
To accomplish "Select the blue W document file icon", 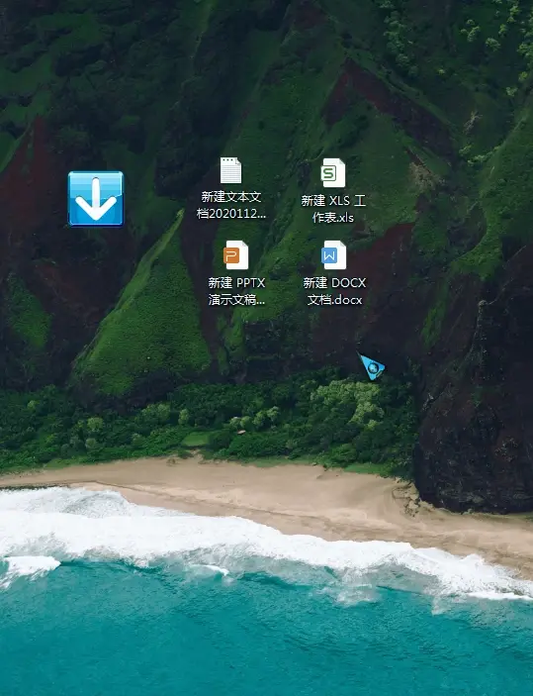I will (334, 254).
